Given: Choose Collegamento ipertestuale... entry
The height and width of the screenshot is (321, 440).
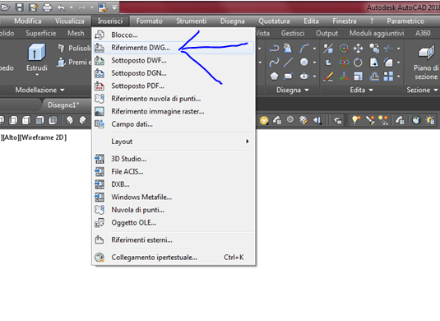Looking at the screenshot, I should 174,258.
